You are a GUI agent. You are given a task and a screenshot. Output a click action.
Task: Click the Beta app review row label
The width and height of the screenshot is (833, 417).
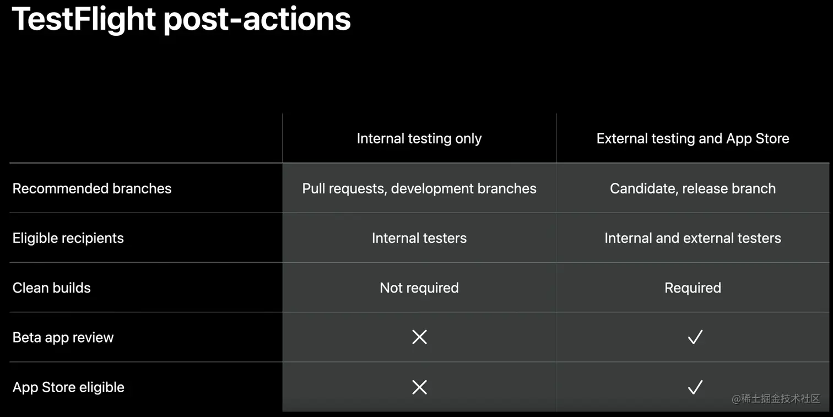63,338
